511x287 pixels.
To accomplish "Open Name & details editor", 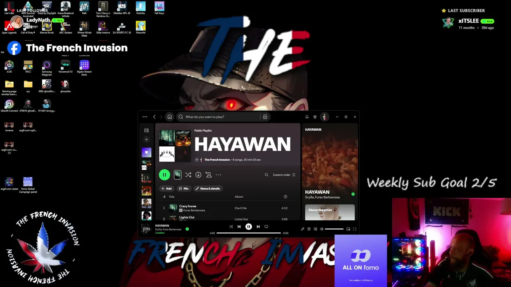I will (x=208, y=189).
